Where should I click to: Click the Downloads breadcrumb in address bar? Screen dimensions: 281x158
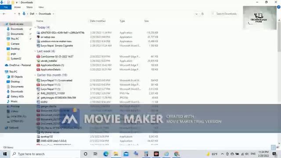(45, 14)
